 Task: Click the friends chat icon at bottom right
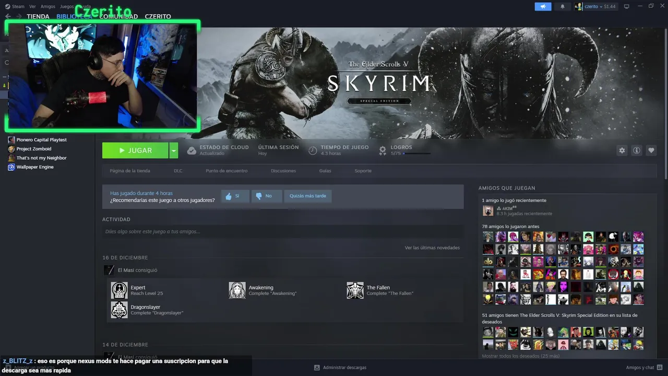point(660,368)
